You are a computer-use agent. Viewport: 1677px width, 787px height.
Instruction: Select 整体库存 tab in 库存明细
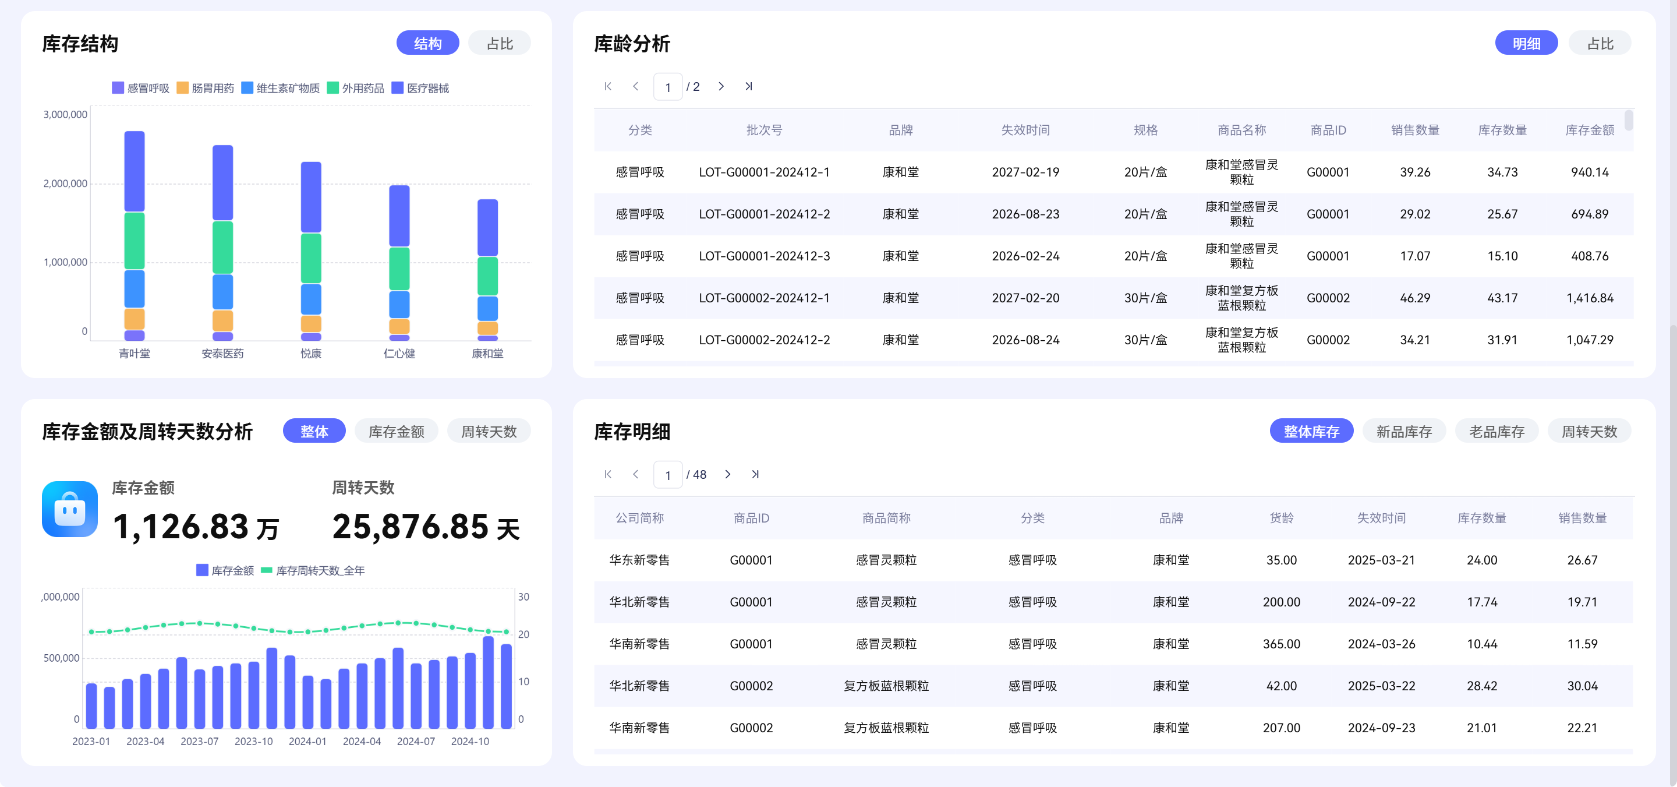click(1311, 431)
